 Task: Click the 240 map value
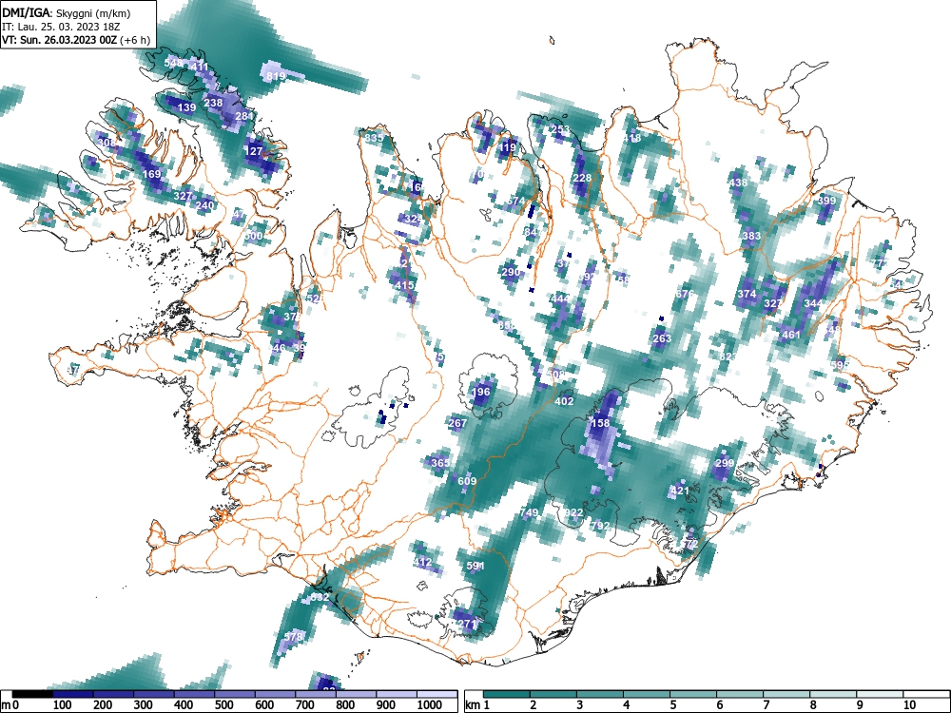tap(204, 205)
